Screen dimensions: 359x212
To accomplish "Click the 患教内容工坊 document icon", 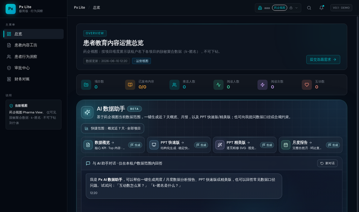I will click(x=9, y=45).
